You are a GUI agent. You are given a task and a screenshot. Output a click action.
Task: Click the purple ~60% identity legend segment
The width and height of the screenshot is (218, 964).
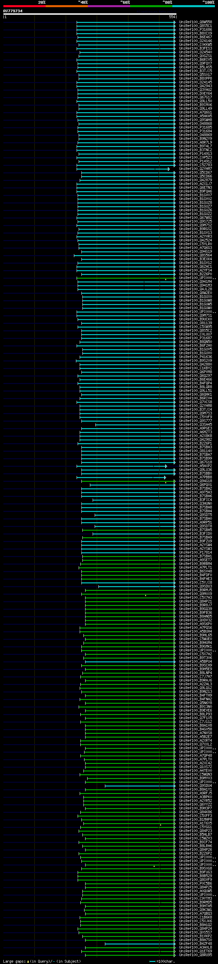[x=109, y=6]
